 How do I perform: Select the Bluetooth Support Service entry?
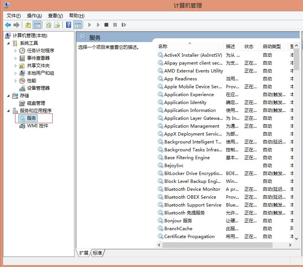(x=192, y=205)
